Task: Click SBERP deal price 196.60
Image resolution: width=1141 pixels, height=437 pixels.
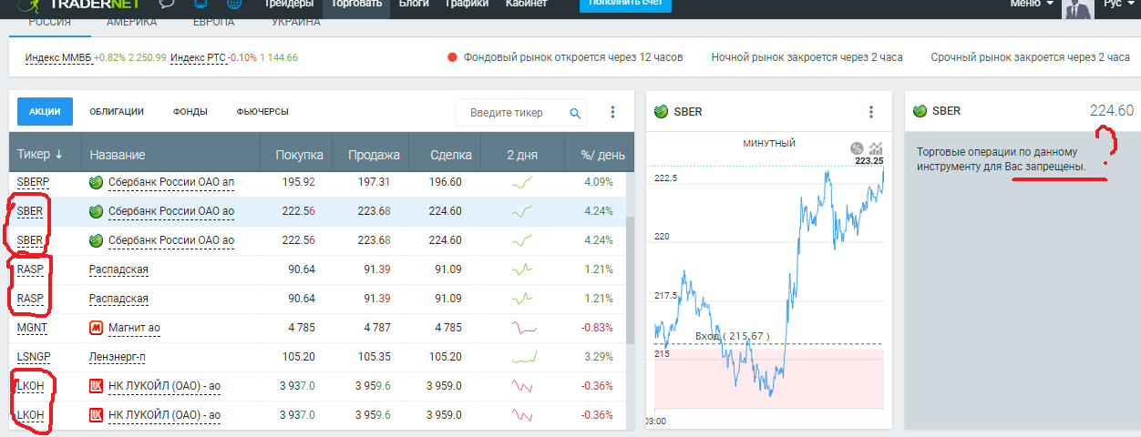Action: tap(446, 182)
